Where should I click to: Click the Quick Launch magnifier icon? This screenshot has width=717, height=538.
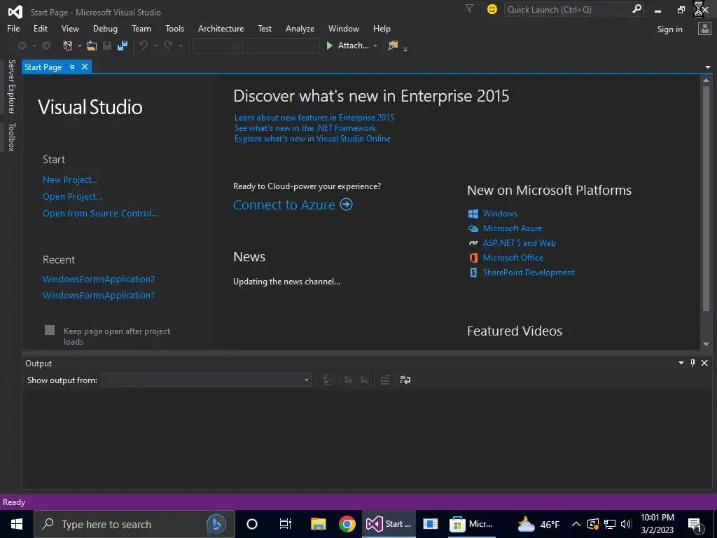(x=636, y=9)
